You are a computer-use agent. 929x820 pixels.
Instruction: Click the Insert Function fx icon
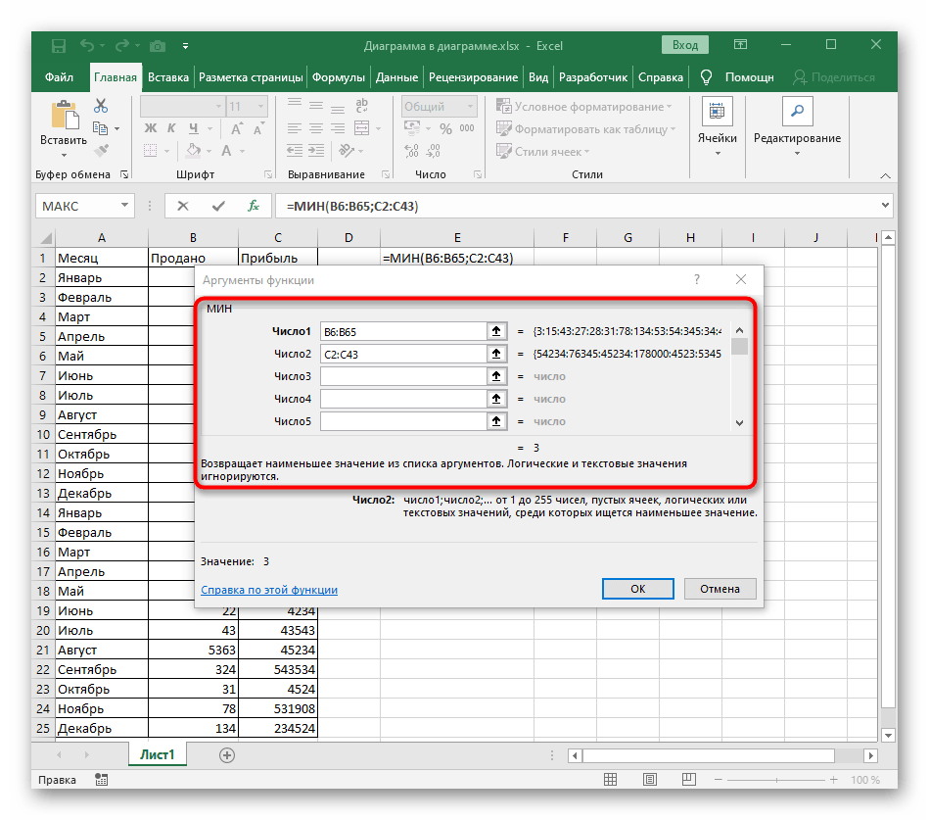tap(253, 206)
